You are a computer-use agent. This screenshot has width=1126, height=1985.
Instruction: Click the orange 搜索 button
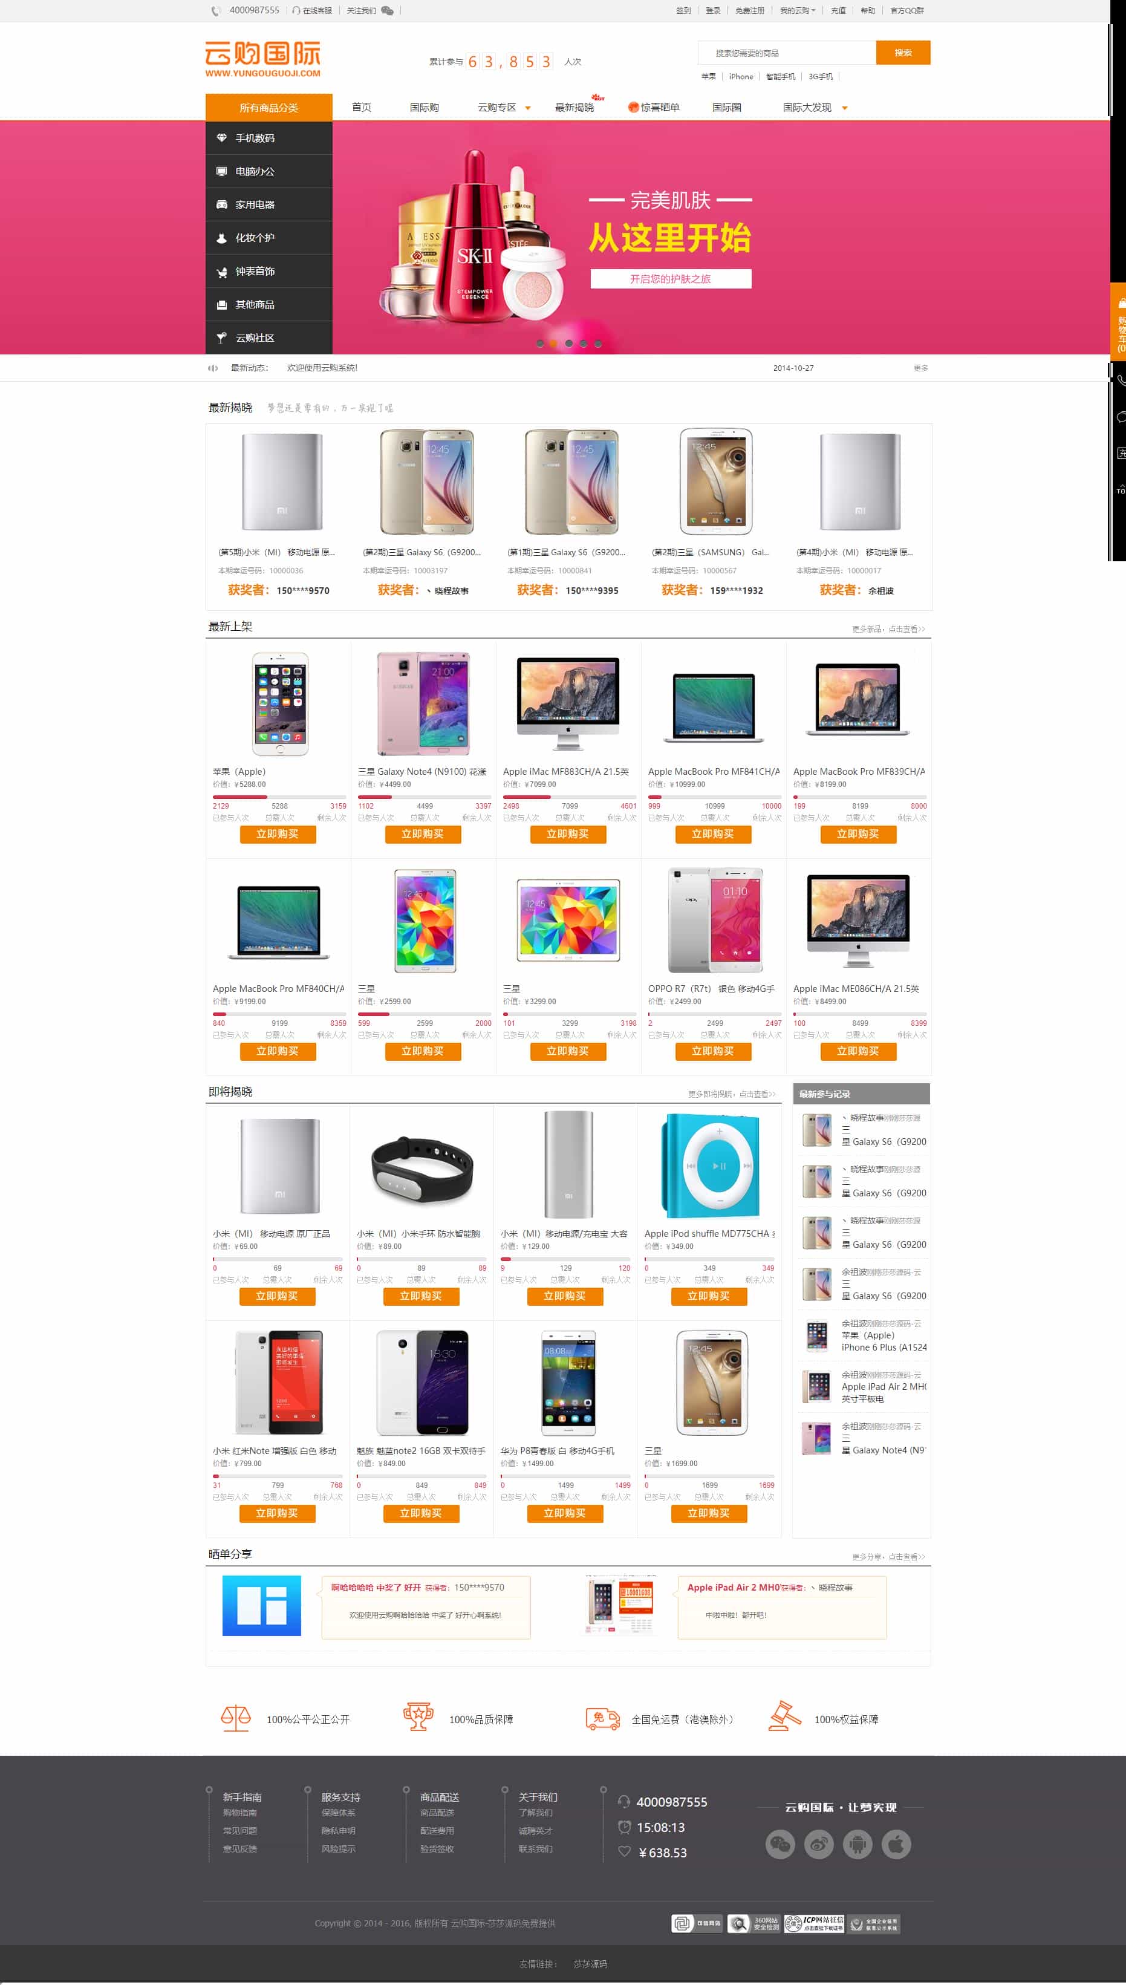pyautogui.click(x=902, y=53)
